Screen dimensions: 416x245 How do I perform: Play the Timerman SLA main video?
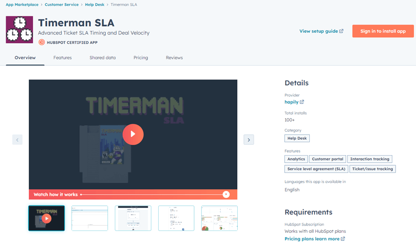[133, 134]
